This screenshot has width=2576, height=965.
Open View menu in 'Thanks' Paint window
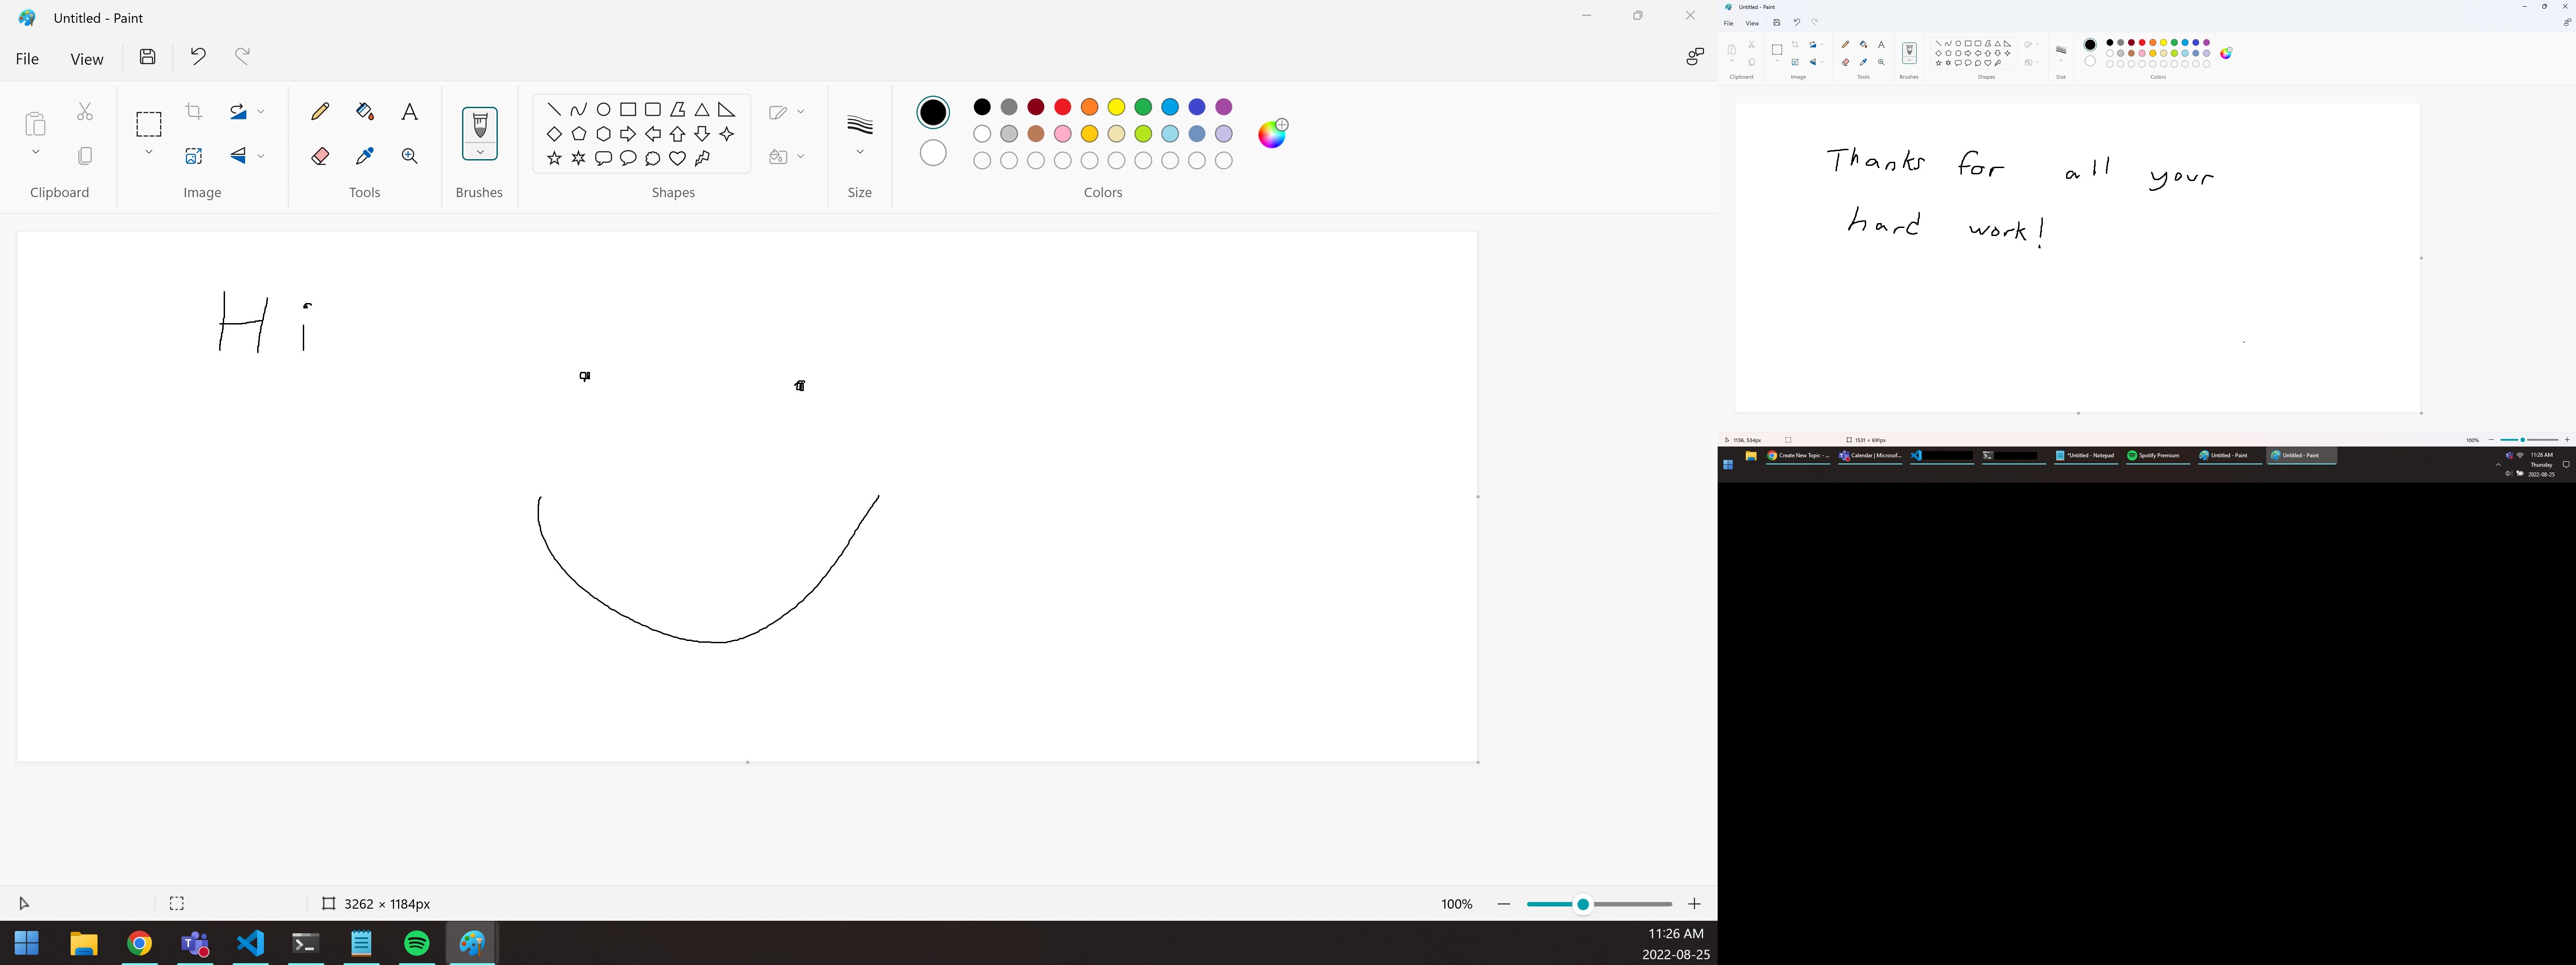click(x=1752, y=23)
